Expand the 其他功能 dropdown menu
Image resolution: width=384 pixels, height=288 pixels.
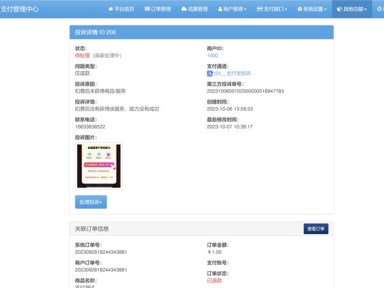point(352,9)
